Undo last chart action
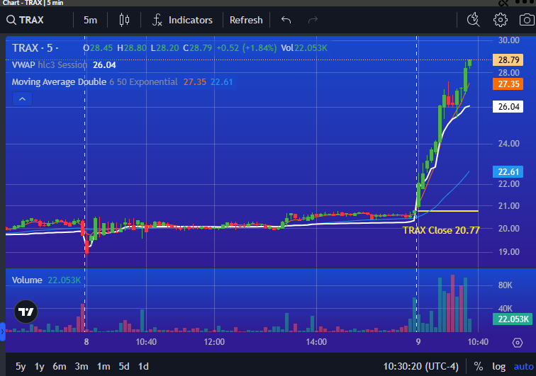 click(286, 20)
